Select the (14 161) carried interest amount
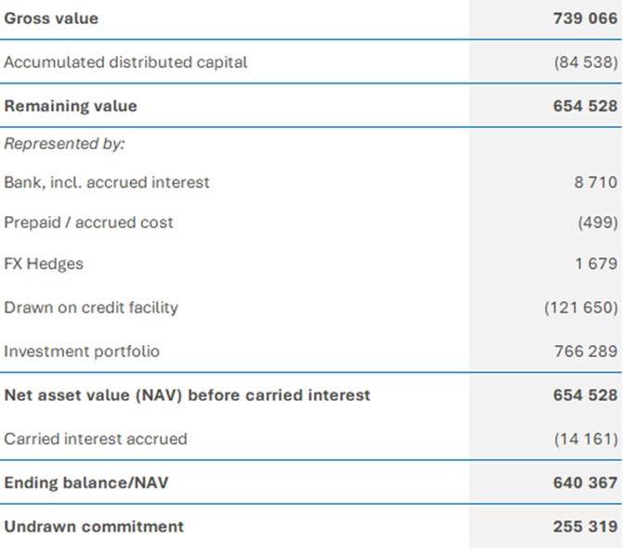The height and width of the screenshot is (552, 623). (585, 439)
